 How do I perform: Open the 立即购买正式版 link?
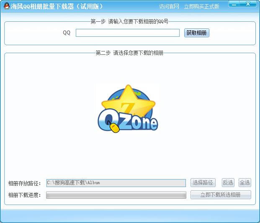pos(202,6)
